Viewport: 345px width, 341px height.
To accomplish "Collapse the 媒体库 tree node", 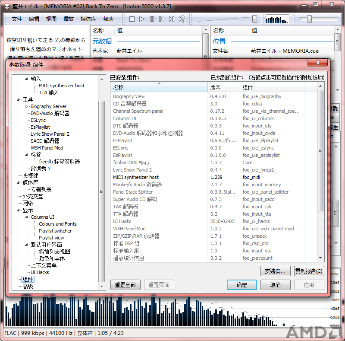I will [x=18, y=182].
